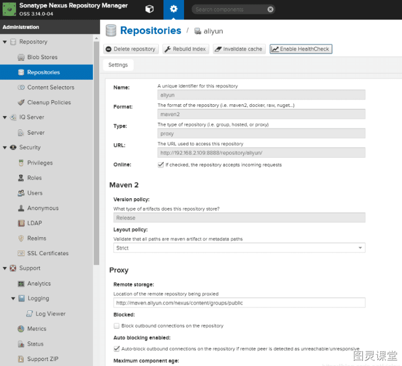Click the Remote storage URL field
The width and height of the screenshot is (402, 366).
(x=239, y=303)
